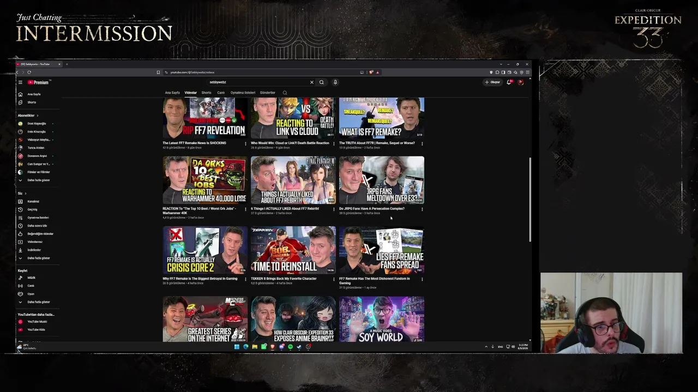Click the Oluştur create button
698x392 pixels.
(492, 82)
